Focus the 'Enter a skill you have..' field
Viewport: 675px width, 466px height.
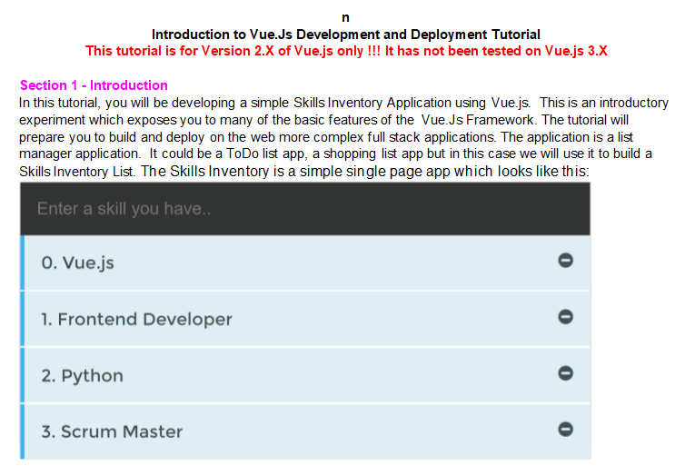tap(304, 209)
